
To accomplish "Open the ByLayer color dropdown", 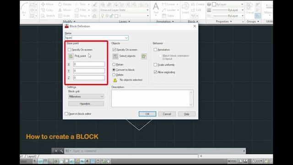I will click(x=242, y=4).
